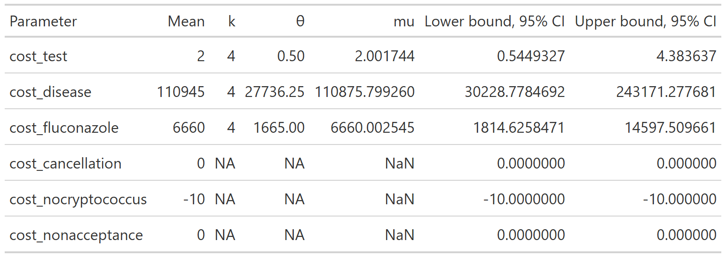The height and width of the screenshot is (257, 726).
Task: Click the cost_disease parameter cell
Action: [50, 92]
